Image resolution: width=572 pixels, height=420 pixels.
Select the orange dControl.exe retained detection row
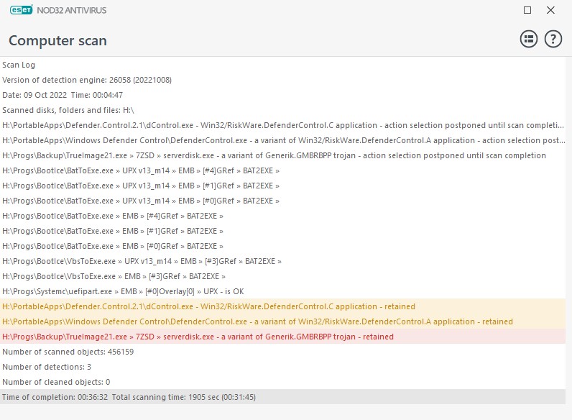[x=208, y=306]
